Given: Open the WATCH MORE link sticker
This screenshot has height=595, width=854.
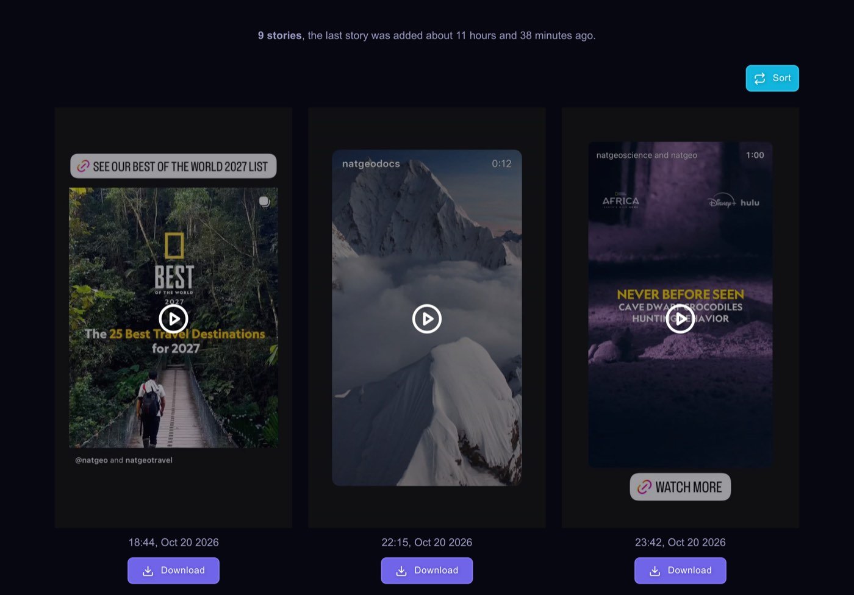Looking at the screenshot, I should point(680,487).
